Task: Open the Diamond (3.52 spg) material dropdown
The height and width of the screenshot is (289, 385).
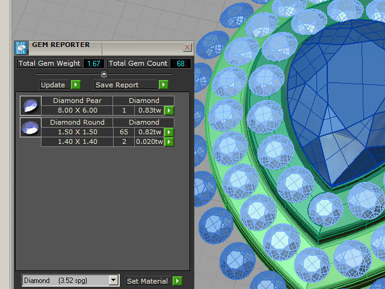Action: click(114, 280)
